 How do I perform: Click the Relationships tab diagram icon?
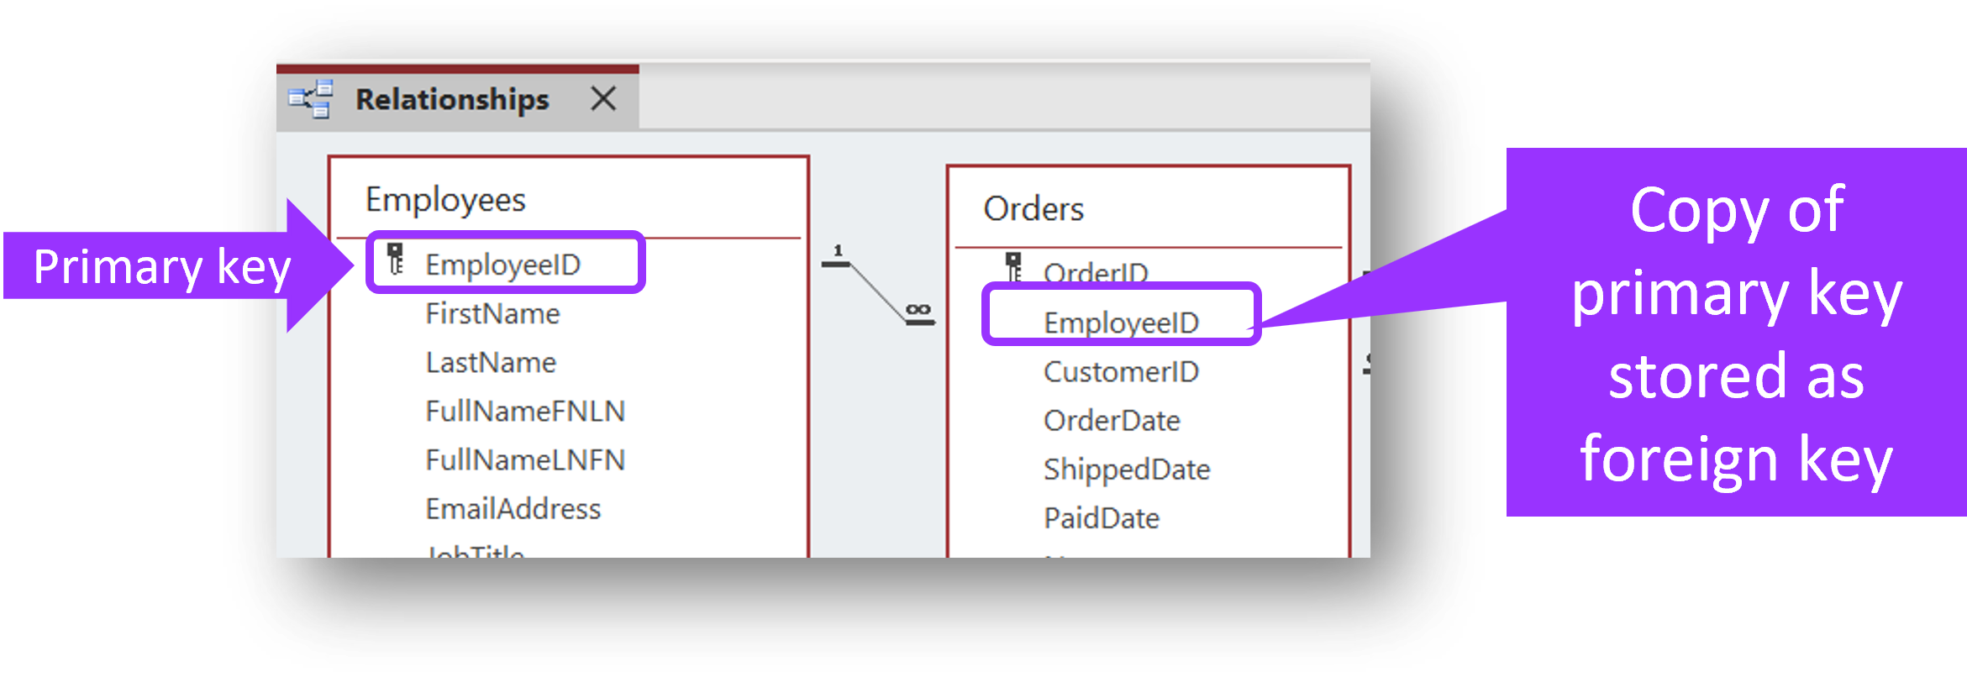pos(311,99)
